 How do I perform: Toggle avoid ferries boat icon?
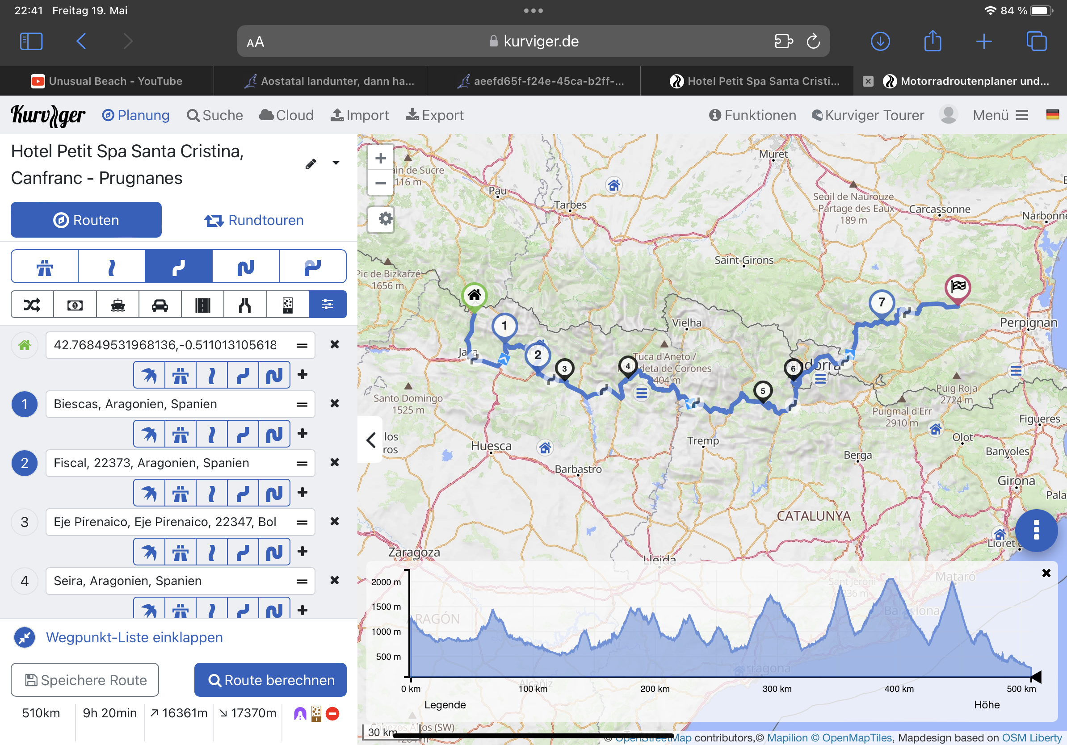click(x=118, y=305)
